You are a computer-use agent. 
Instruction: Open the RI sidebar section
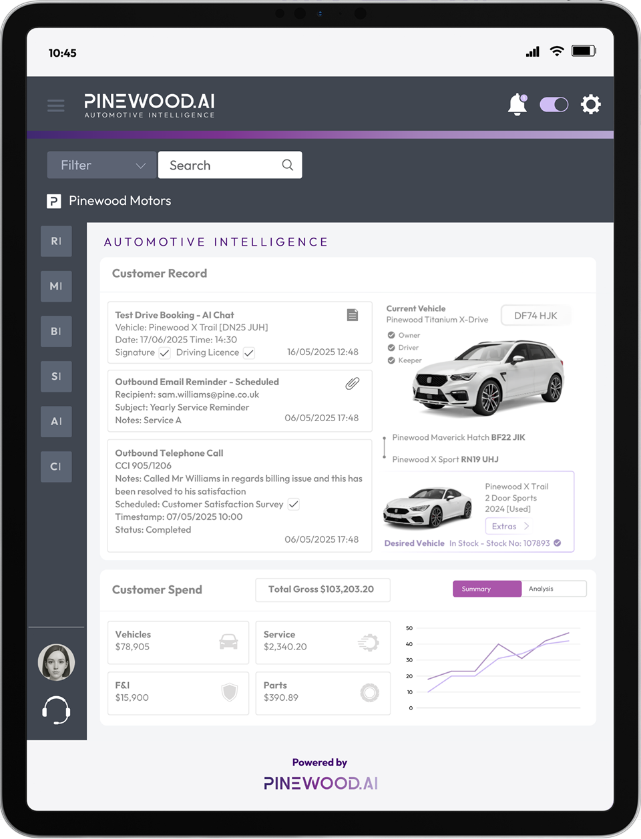(56, 241)
